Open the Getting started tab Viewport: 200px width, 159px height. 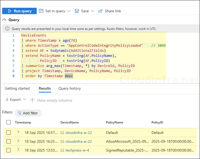17,88
